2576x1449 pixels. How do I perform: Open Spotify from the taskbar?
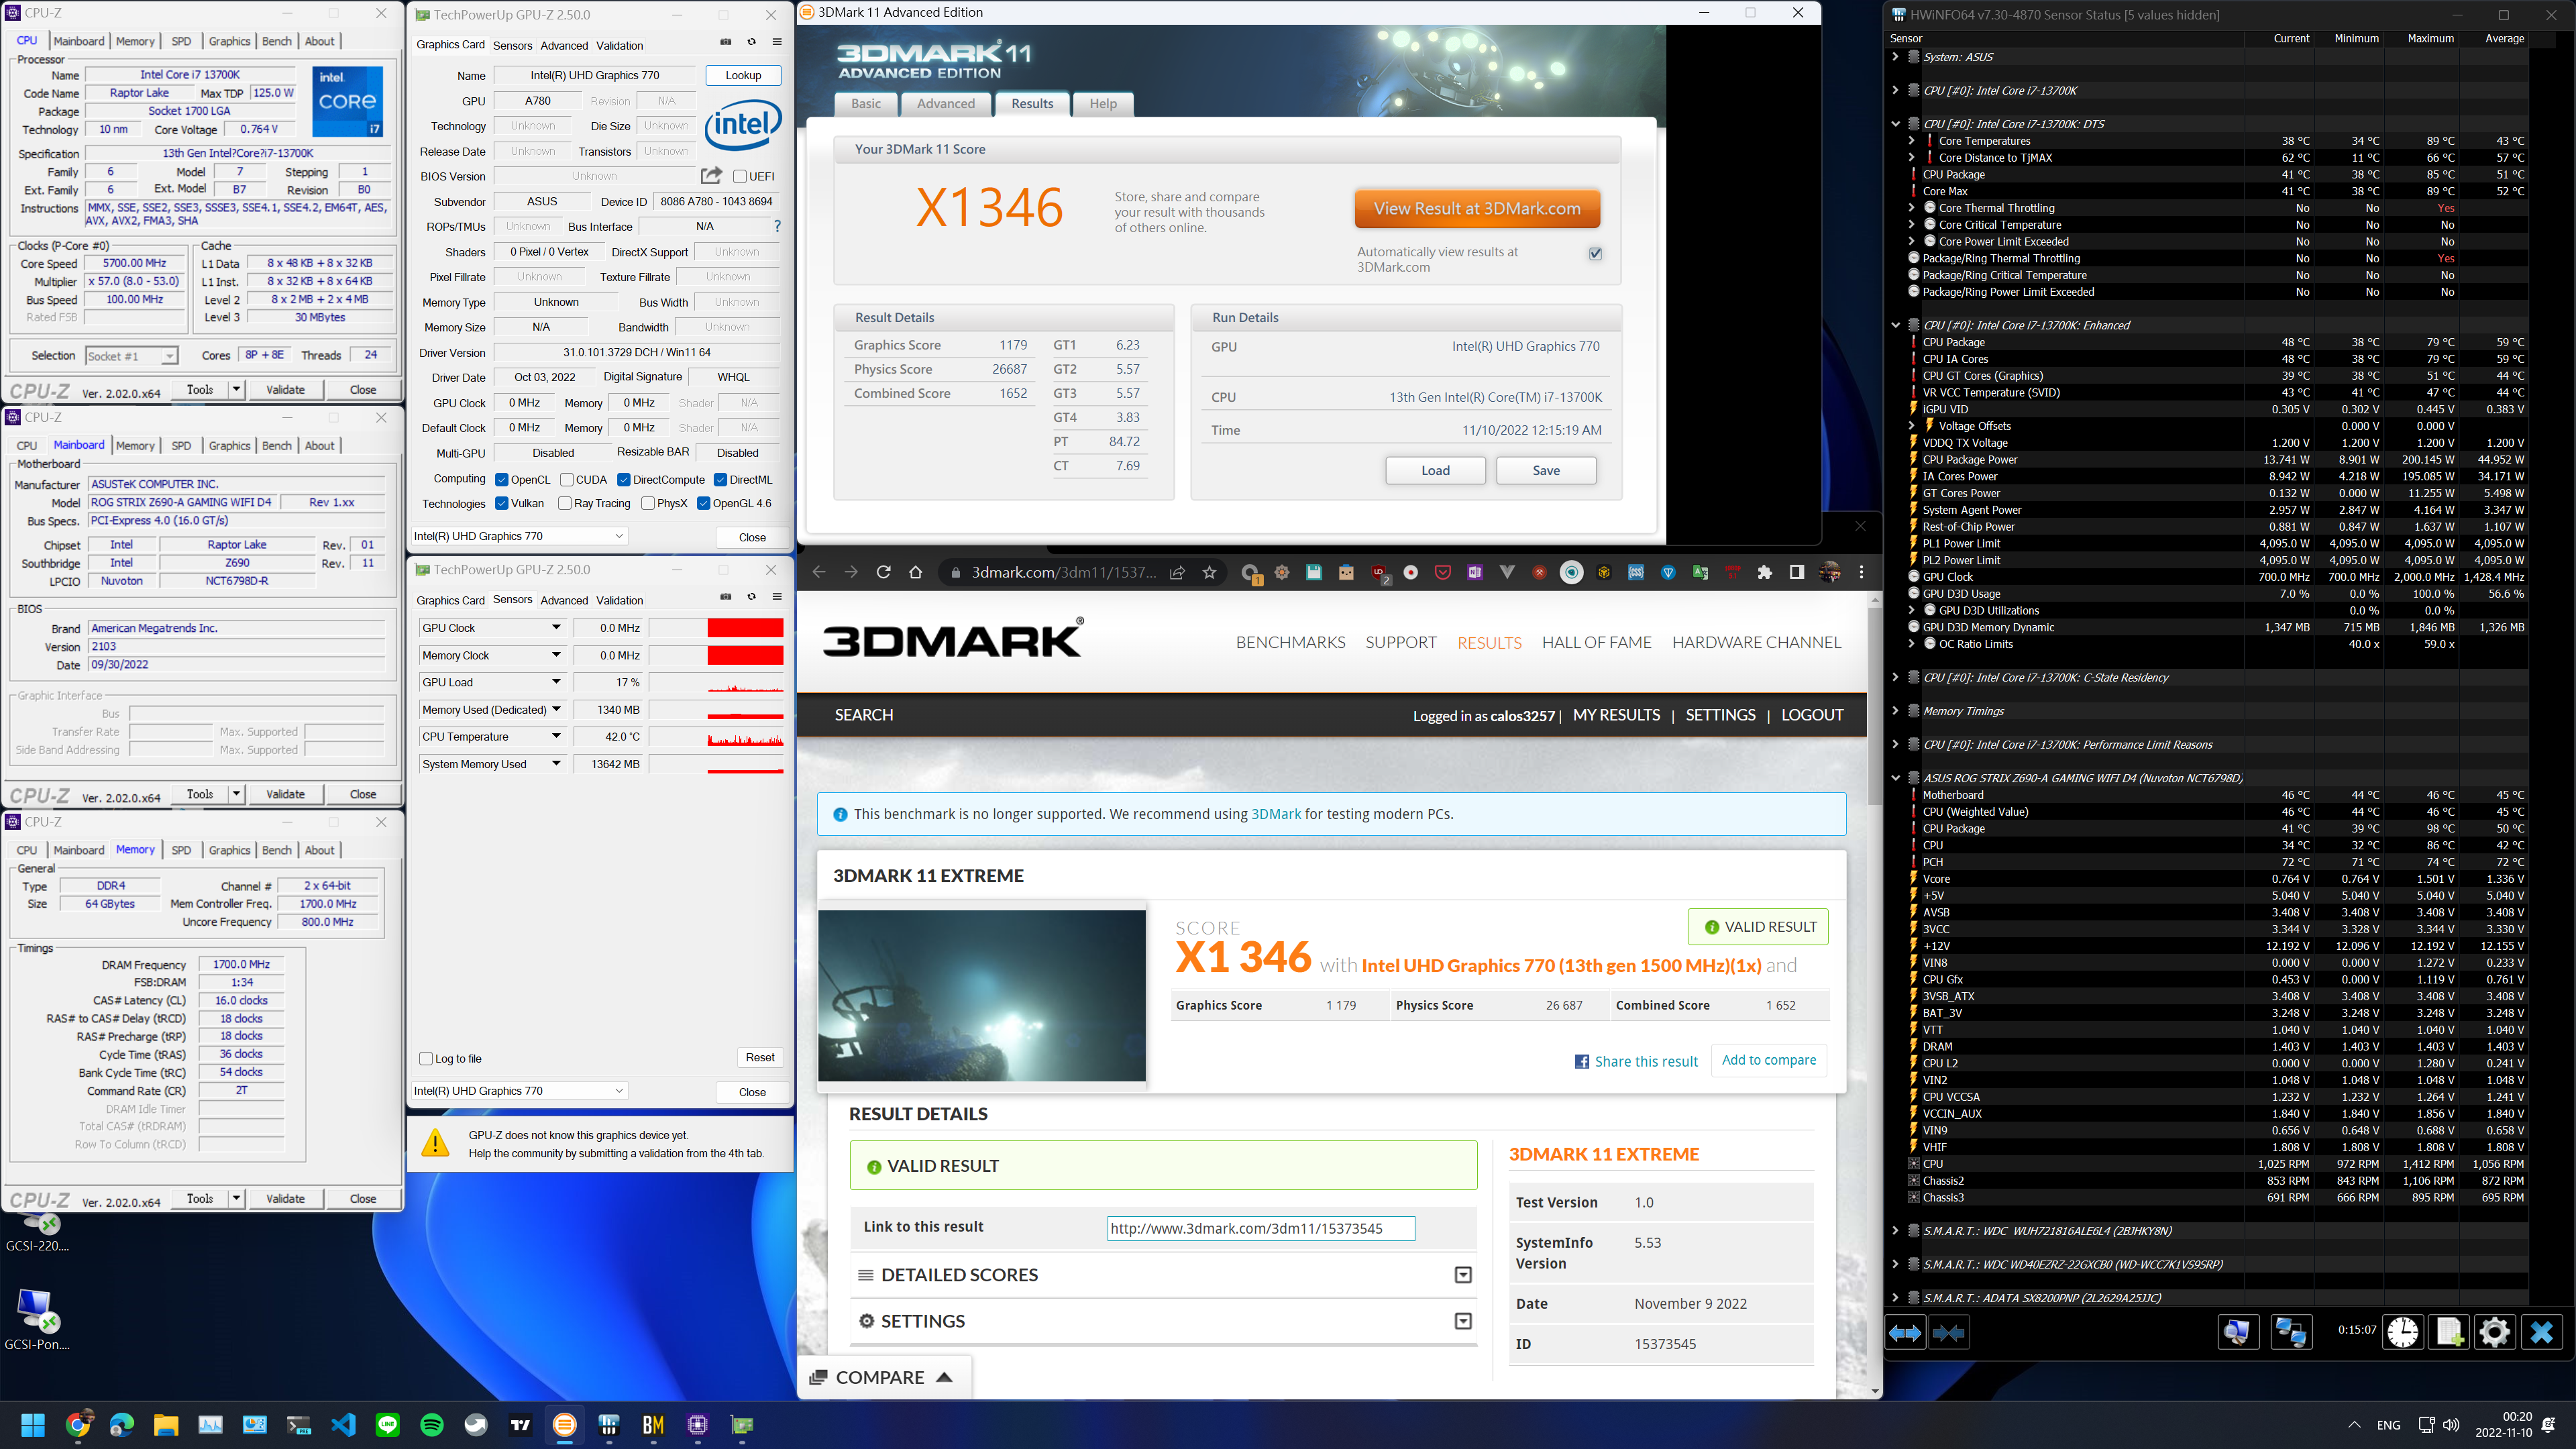click(432, 1425)
